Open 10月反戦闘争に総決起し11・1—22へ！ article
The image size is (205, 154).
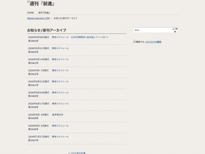tap(90, 37)
